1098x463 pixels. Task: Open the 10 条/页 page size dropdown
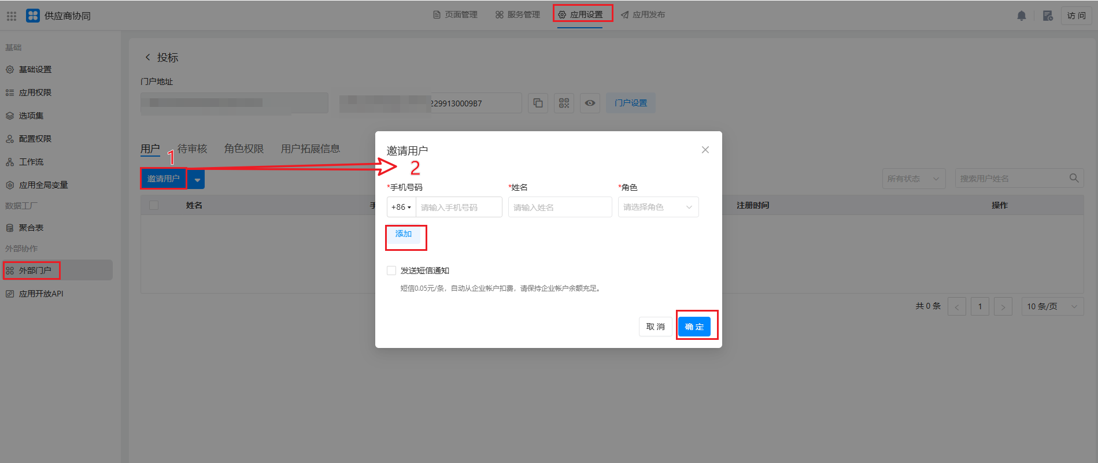coord(1052,306)
